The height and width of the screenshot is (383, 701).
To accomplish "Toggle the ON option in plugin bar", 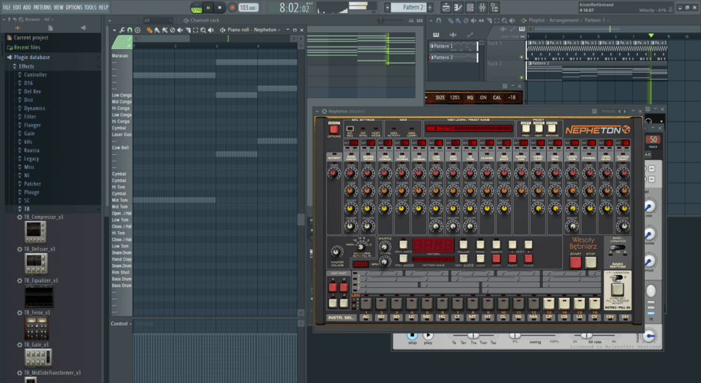I will pyautogui.click(x=483, y=97).
